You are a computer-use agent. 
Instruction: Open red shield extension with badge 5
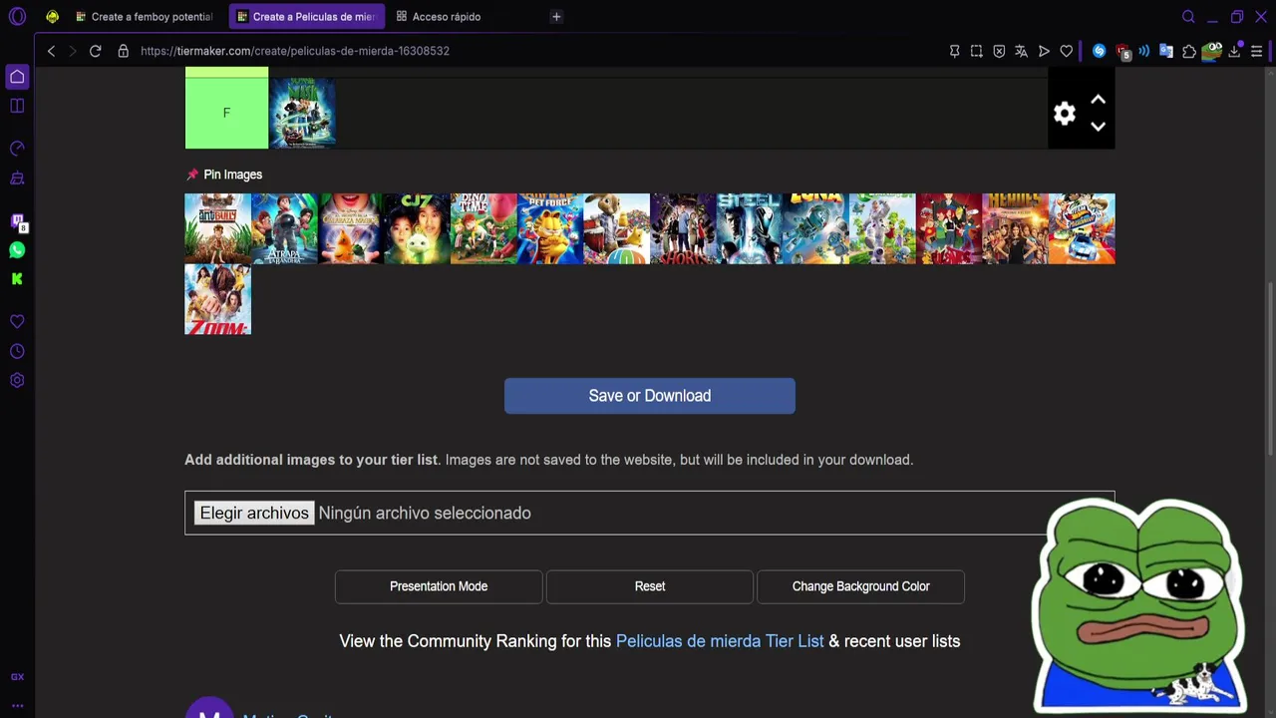tap(1122, 52)
